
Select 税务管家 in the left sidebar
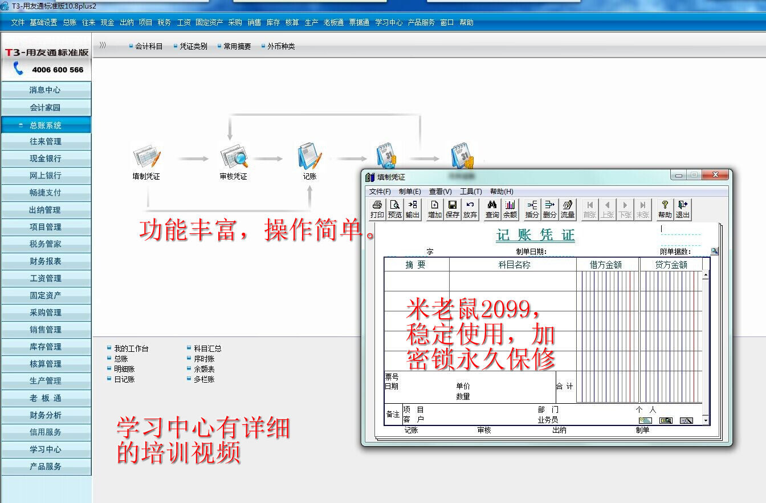(46, 244)
